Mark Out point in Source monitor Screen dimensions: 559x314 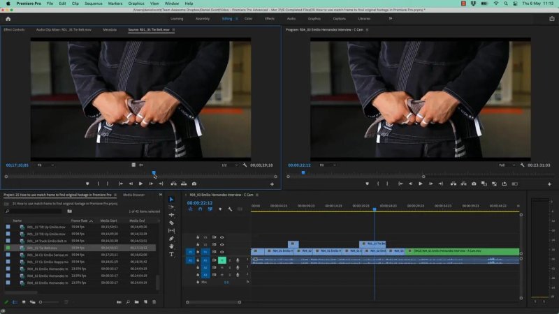click(x=108, y=184)
